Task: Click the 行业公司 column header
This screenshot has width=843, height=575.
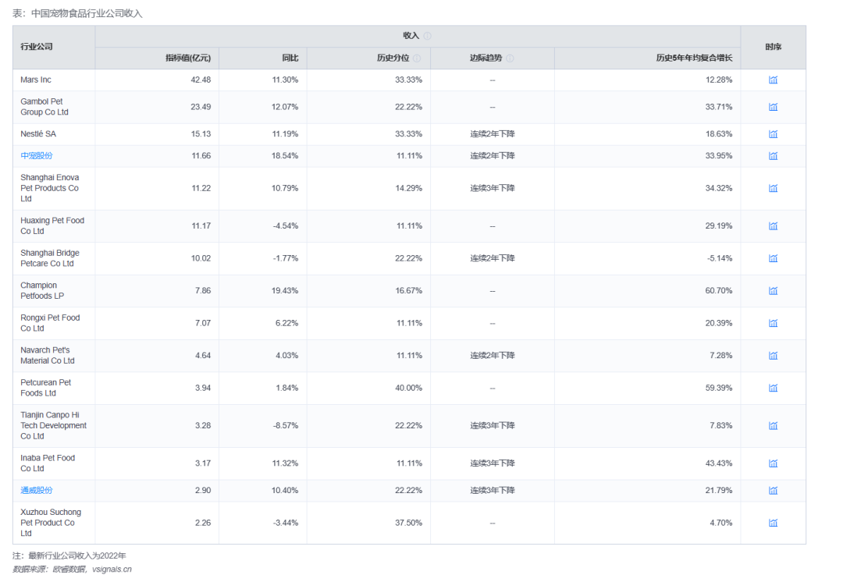Action: point(37,47)
